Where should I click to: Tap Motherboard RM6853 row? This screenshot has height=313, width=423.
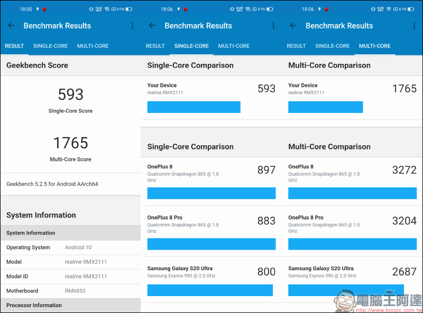click(x=71, y=291)
